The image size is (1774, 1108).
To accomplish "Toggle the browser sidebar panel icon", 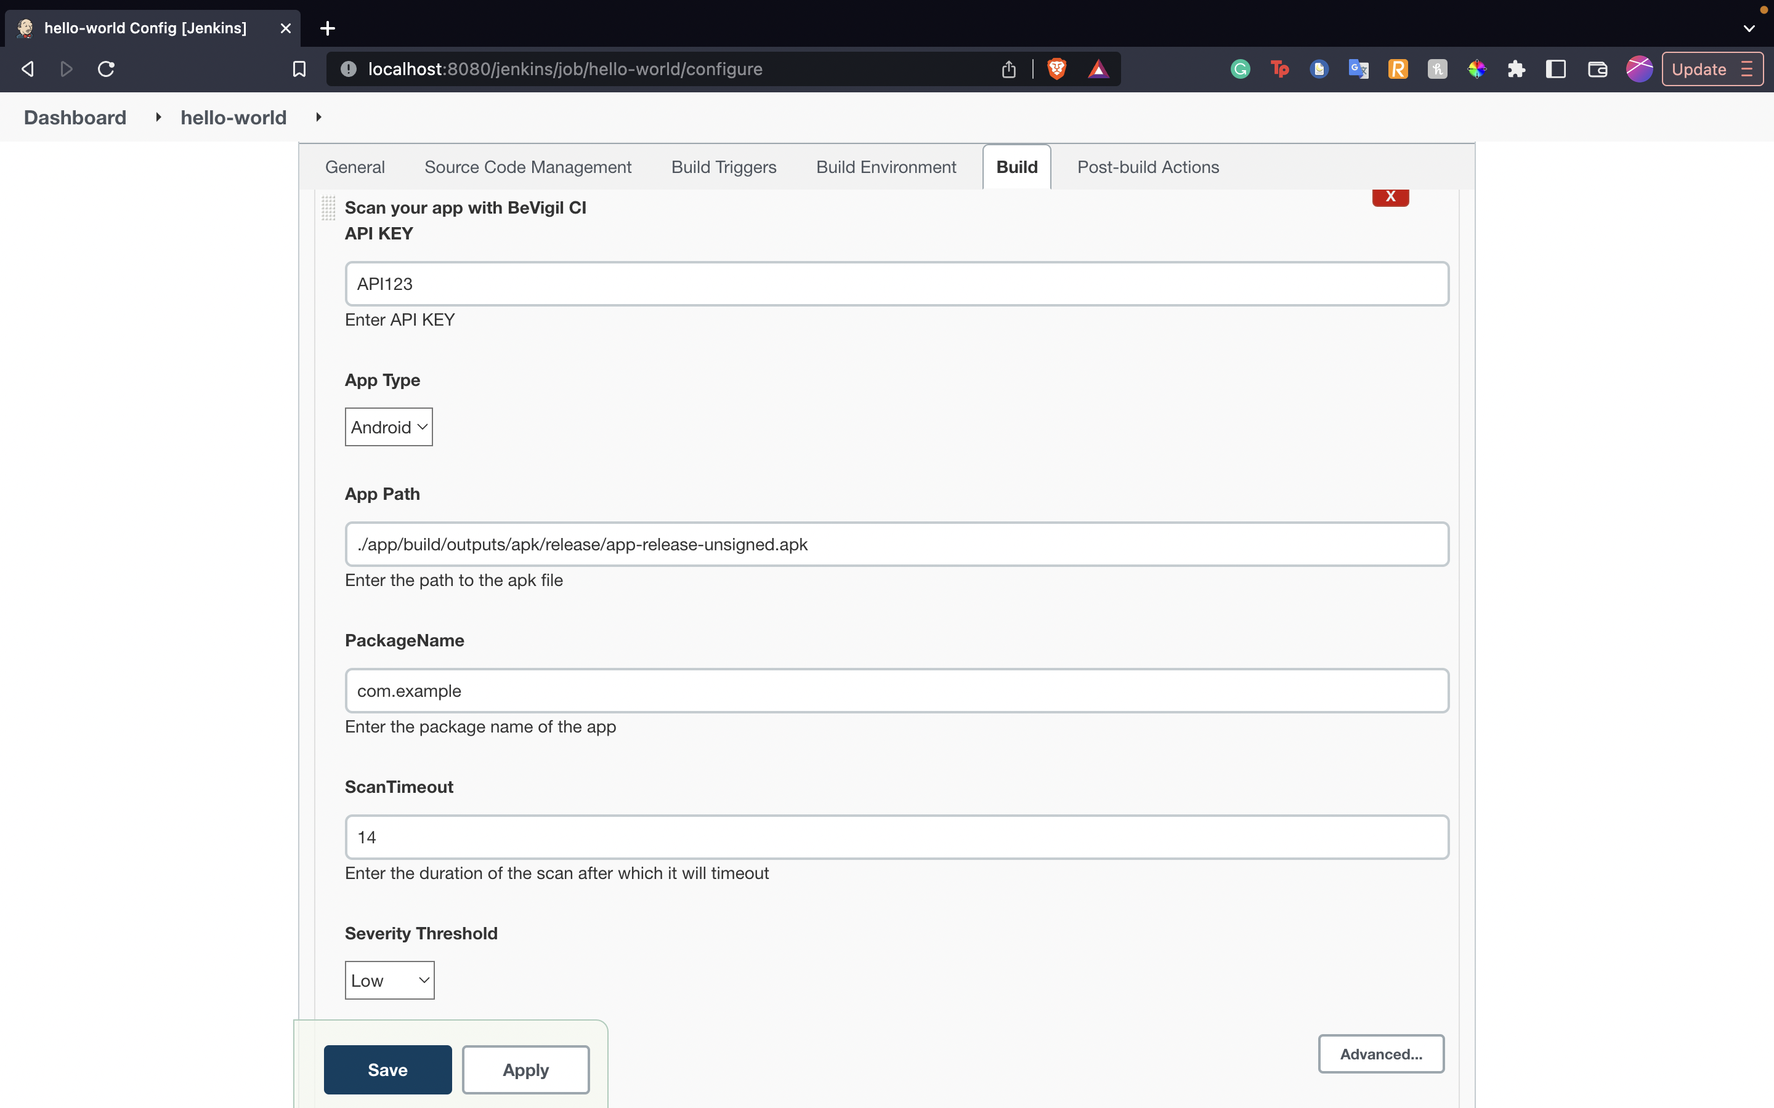I will pyautogui.click(x=1555, y=69).
